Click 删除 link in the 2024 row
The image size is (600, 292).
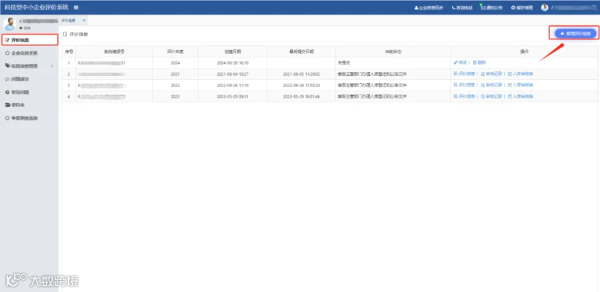(x=479, y=63)
